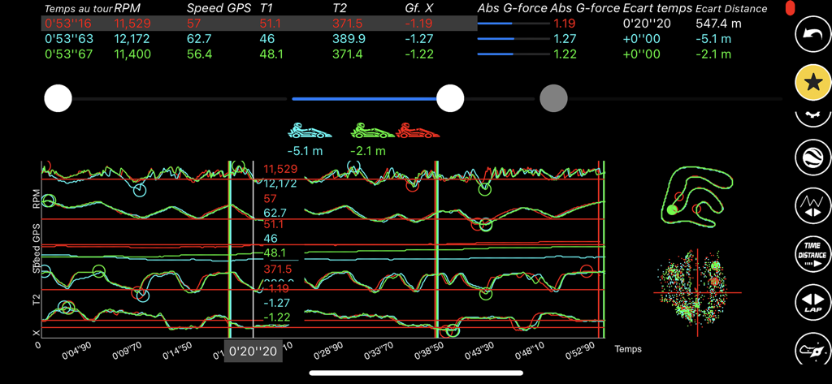The height and width of the screenshot is (384, 832).
Task: Tap the bottom satellite track icon
Action: click(810, 353)
